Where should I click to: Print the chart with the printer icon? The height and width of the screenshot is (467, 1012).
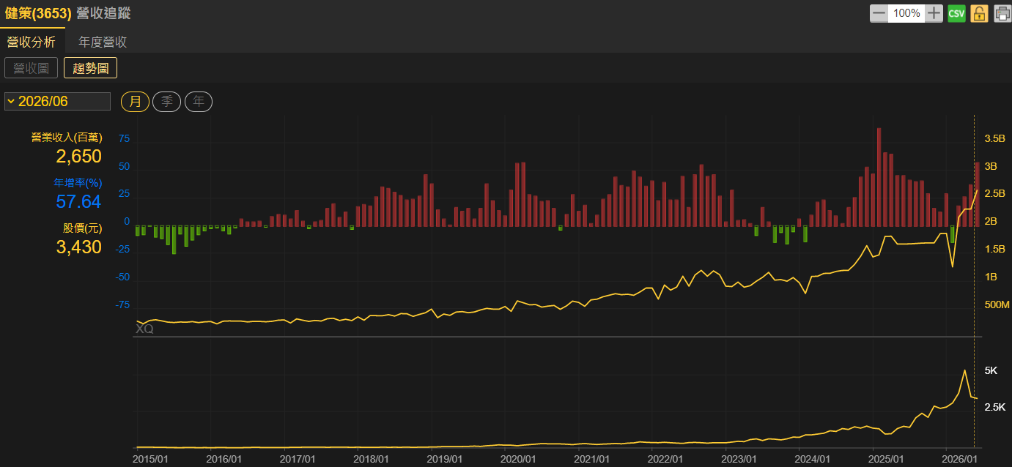click(1002, 13)
